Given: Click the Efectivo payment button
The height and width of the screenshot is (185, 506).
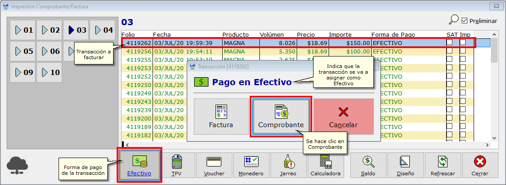Looking at the screenshot, I should 139,165.
